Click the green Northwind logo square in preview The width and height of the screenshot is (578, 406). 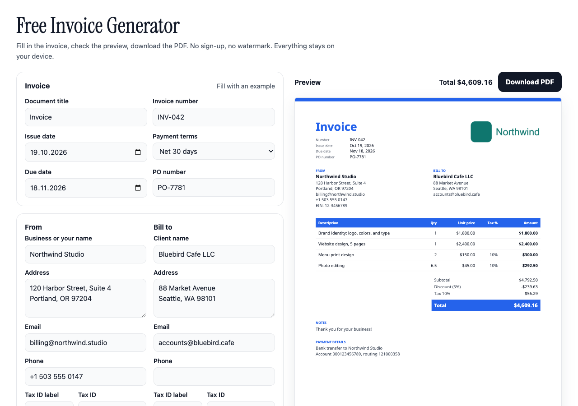point(481,132)
